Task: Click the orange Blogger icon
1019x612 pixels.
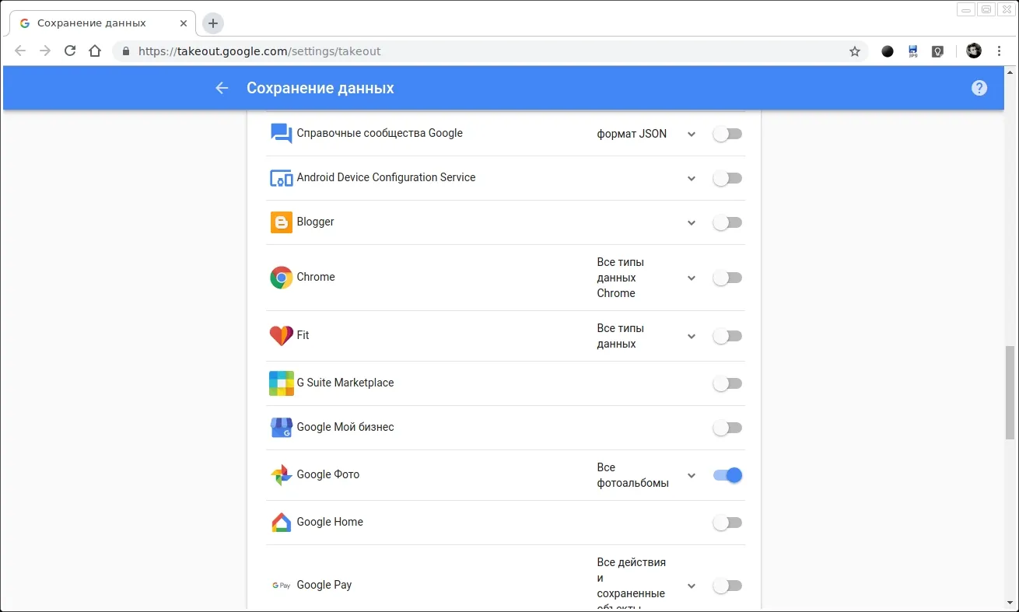Action: pos(281,222)
